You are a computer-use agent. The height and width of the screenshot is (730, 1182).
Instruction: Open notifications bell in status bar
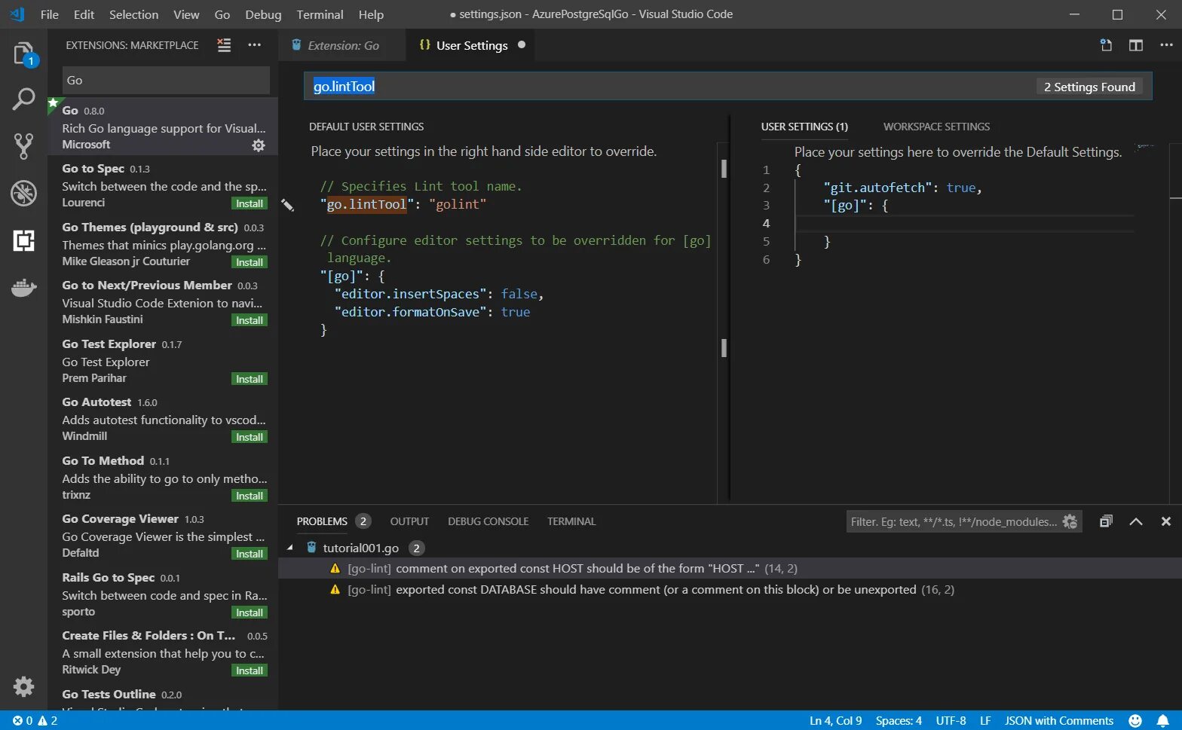(x=1163, y=721)
